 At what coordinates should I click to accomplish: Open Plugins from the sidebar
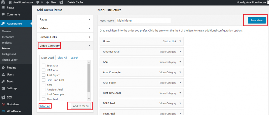click(x=11, y=67)
